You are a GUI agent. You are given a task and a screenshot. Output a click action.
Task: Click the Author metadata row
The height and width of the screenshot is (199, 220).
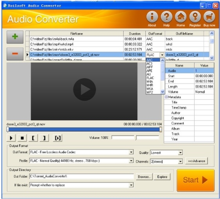189,113
